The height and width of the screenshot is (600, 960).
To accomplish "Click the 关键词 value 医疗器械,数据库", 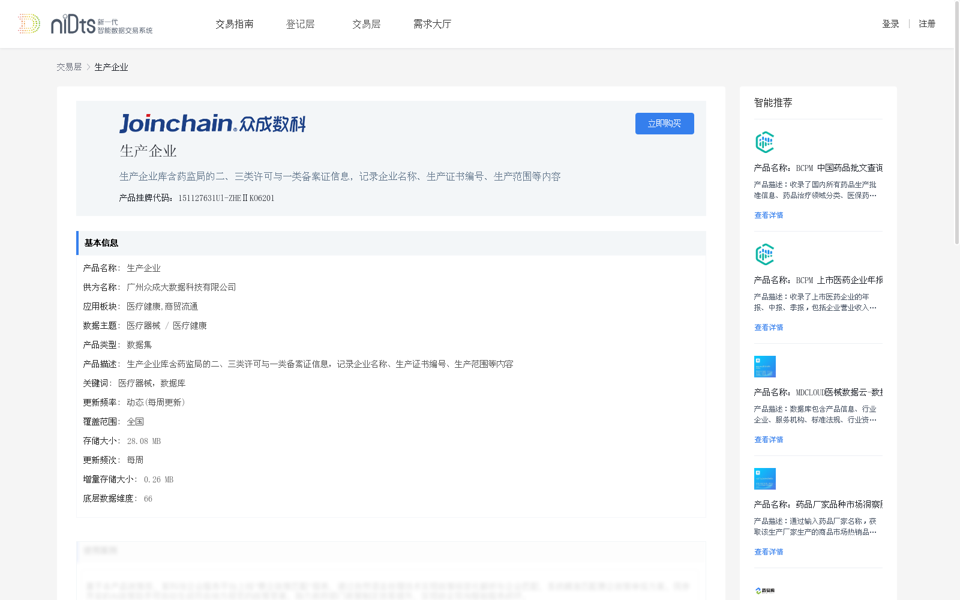I will coord(152,383).
